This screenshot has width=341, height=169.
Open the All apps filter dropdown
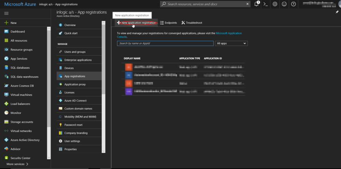pos(231,43)
